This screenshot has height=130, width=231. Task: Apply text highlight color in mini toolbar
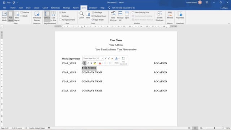pyautogui.click(x=95, y=63)
